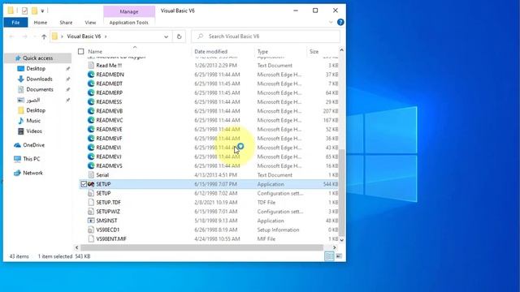This screenshot has width=520, height=292.
Task: Open pinned Desktop under Quick access
Action: (x=36, y=68)
